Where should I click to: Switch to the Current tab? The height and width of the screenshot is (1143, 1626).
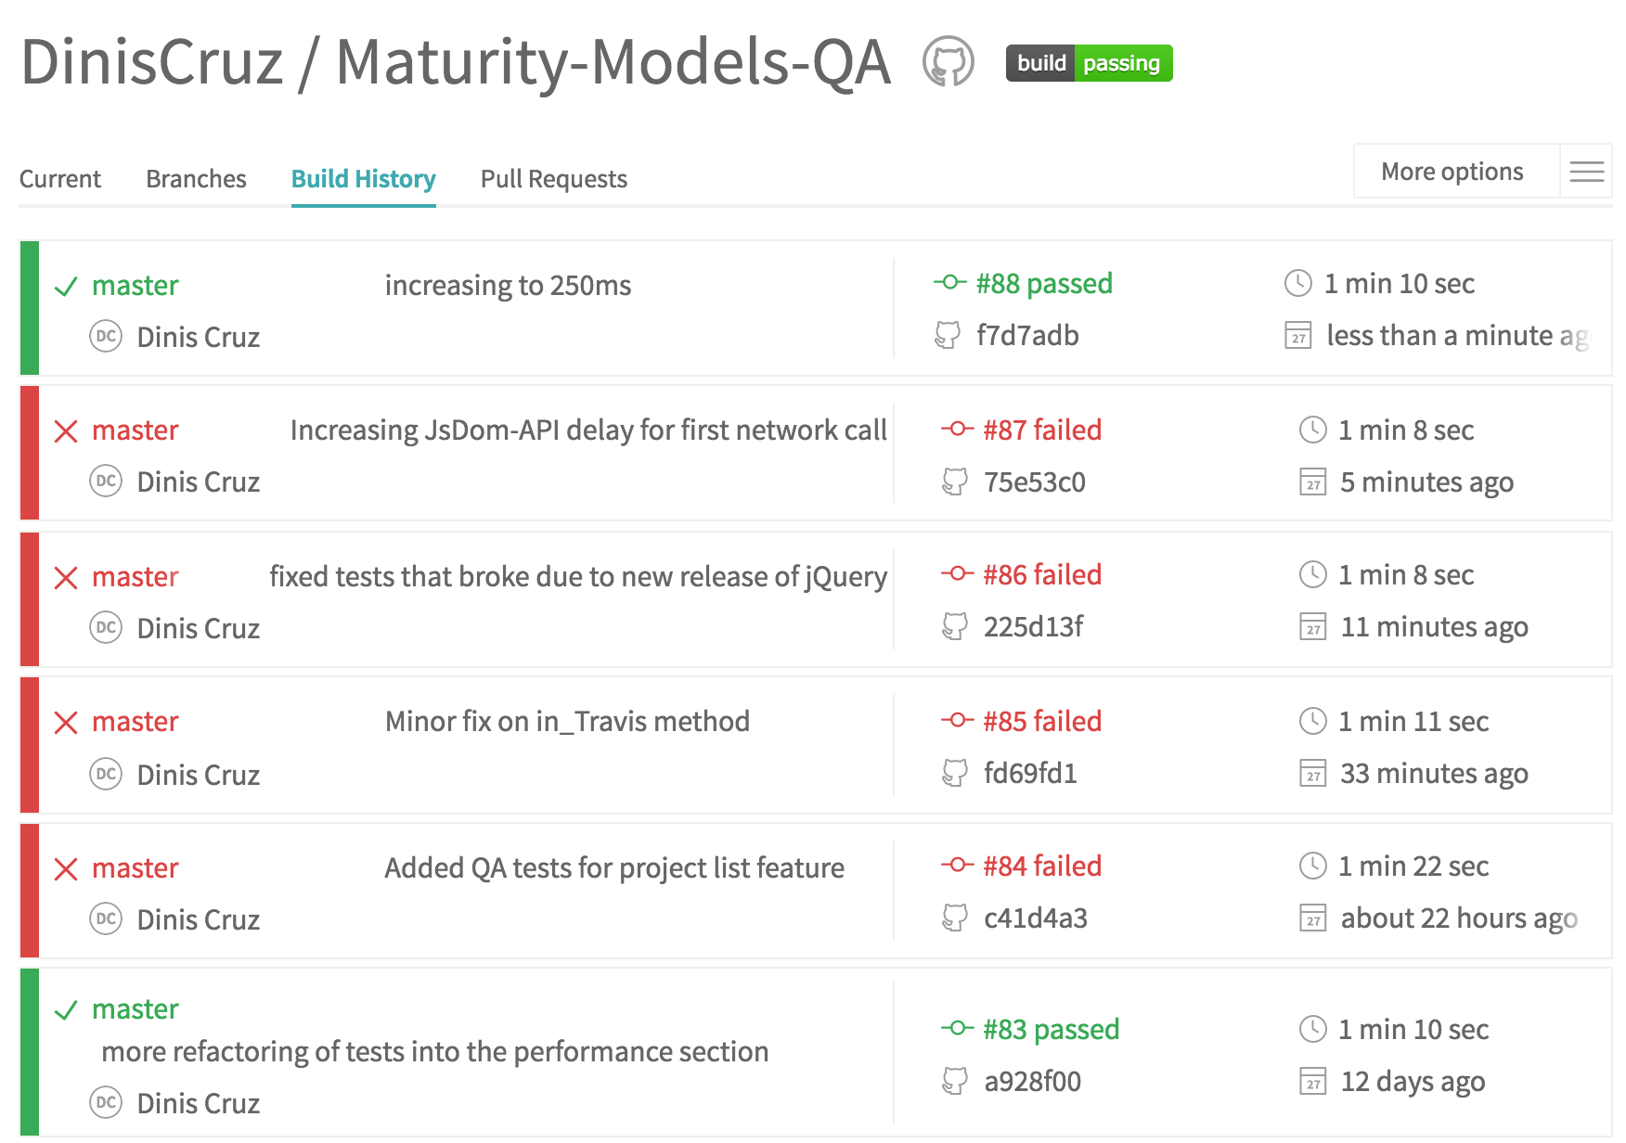(60, 179)
